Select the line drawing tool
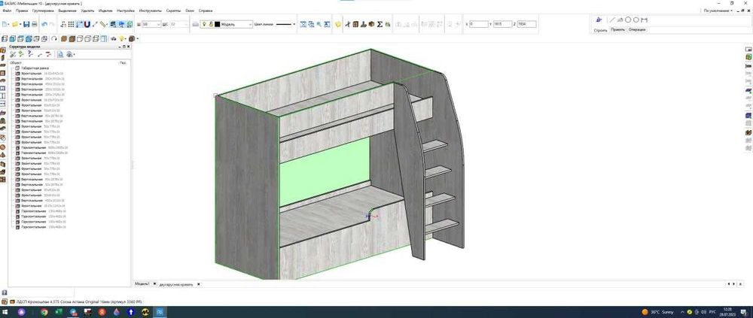 (x=612, y=20)
